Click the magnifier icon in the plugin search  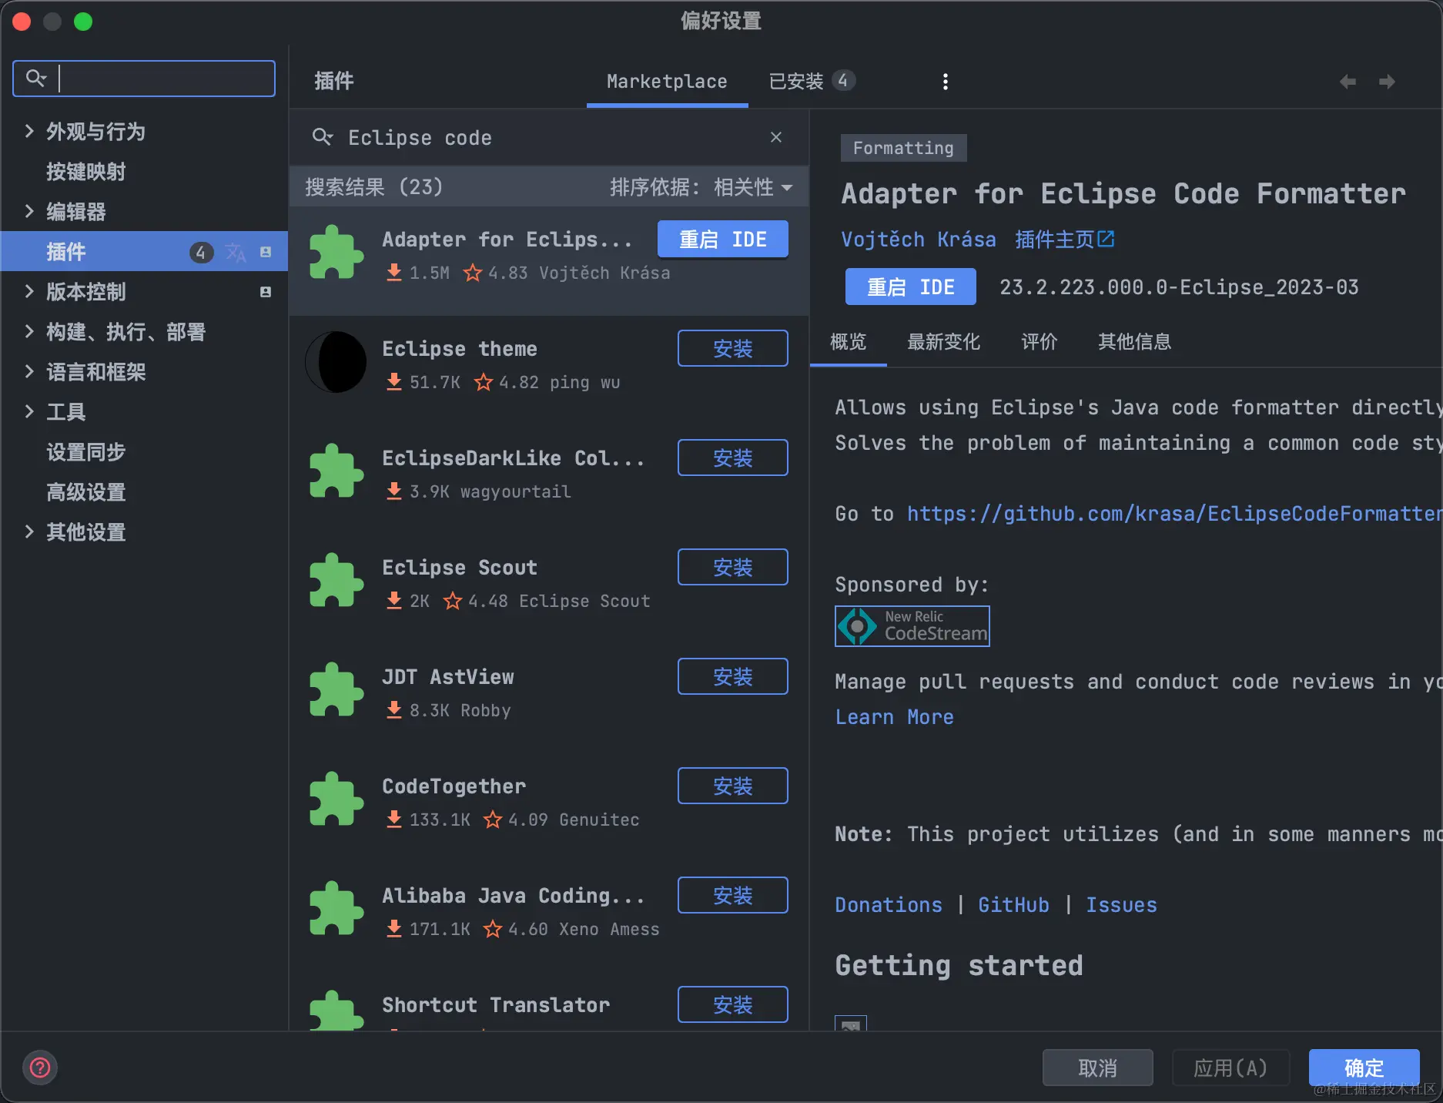[322, 137]
